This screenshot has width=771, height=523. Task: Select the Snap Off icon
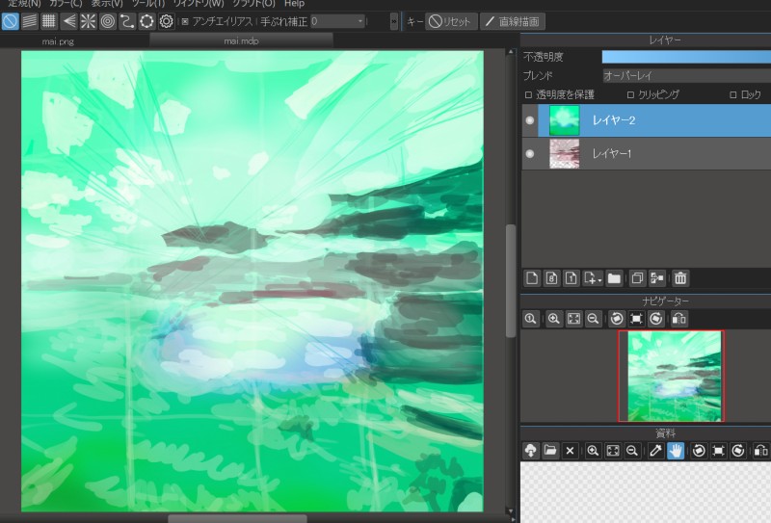pos(10,21)
